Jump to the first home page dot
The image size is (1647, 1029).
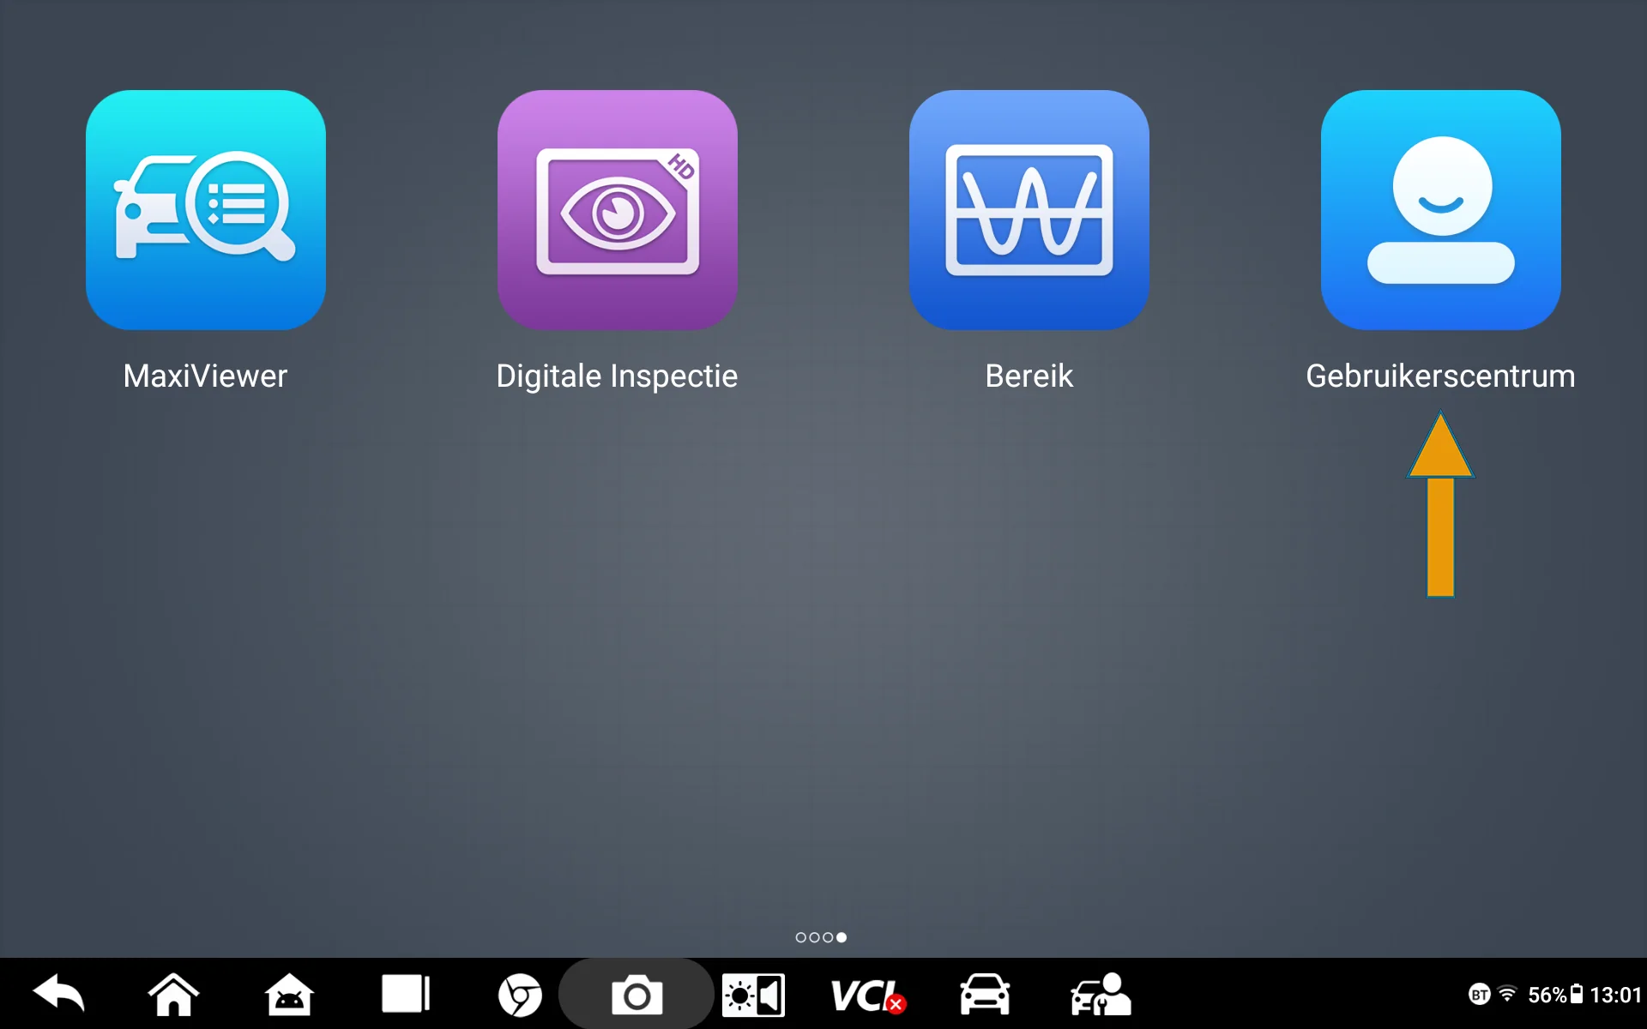pyautogui.click(x=801, y=937)
